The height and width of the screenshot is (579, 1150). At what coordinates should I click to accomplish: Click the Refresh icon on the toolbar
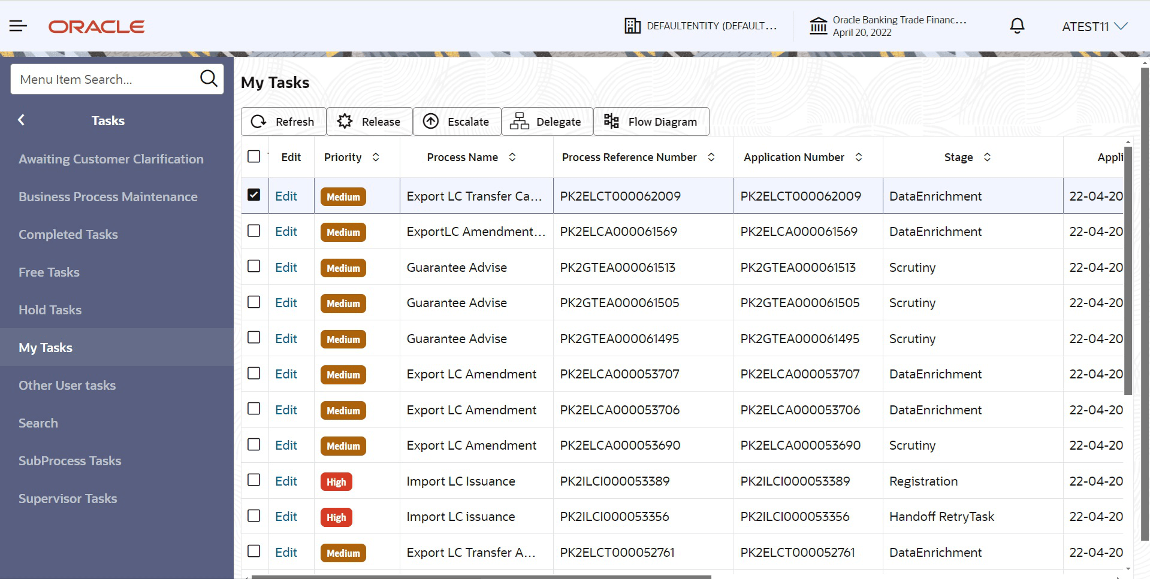[x=258, y=121]
